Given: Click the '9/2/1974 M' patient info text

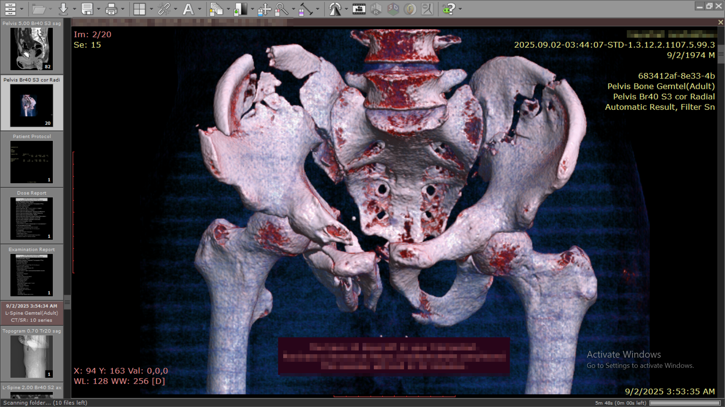Looking at the screenshot, I should [x=691, y=55].
